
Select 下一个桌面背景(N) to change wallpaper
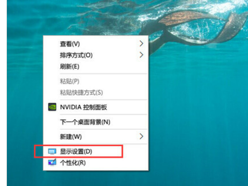pos(96,122)
